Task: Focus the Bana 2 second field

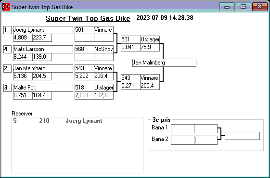Action: pyautogui.click(x=206, y=140)
